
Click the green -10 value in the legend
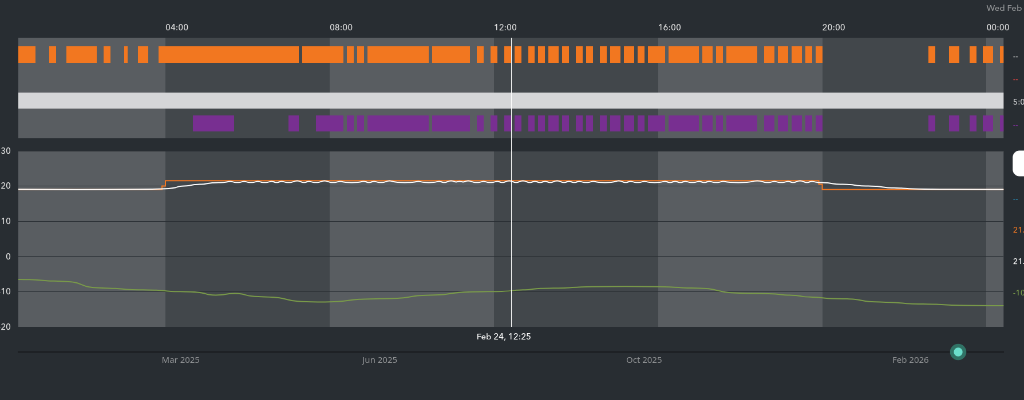[1018, 293]
